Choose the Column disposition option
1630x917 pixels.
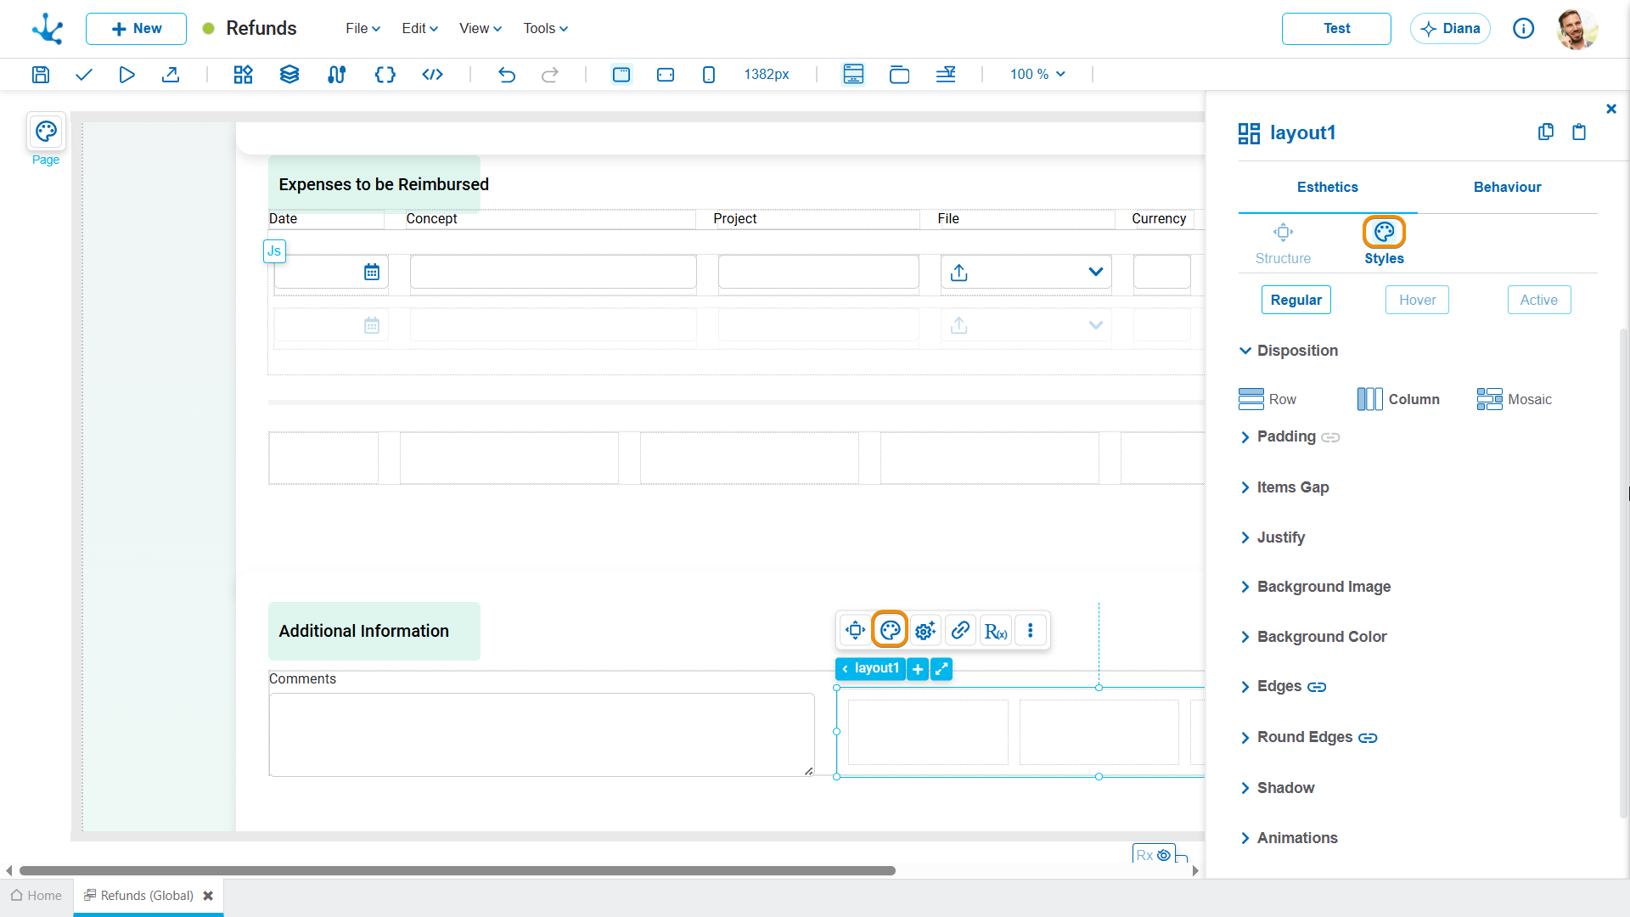(1398, 399)
